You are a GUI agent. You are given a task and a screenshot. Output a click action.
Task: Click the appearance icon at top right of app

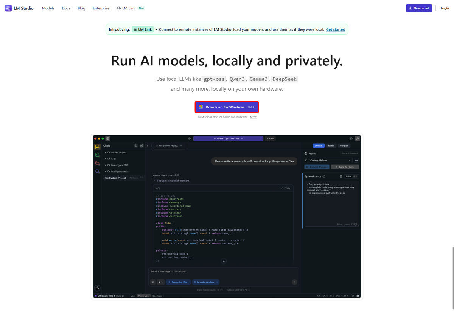(351, 139)
